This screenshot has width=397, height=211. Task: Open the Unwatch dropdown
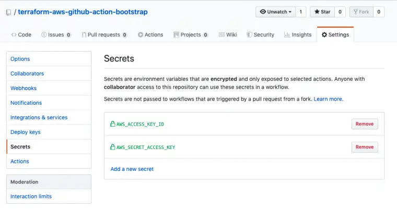click(x=275, y=11)
